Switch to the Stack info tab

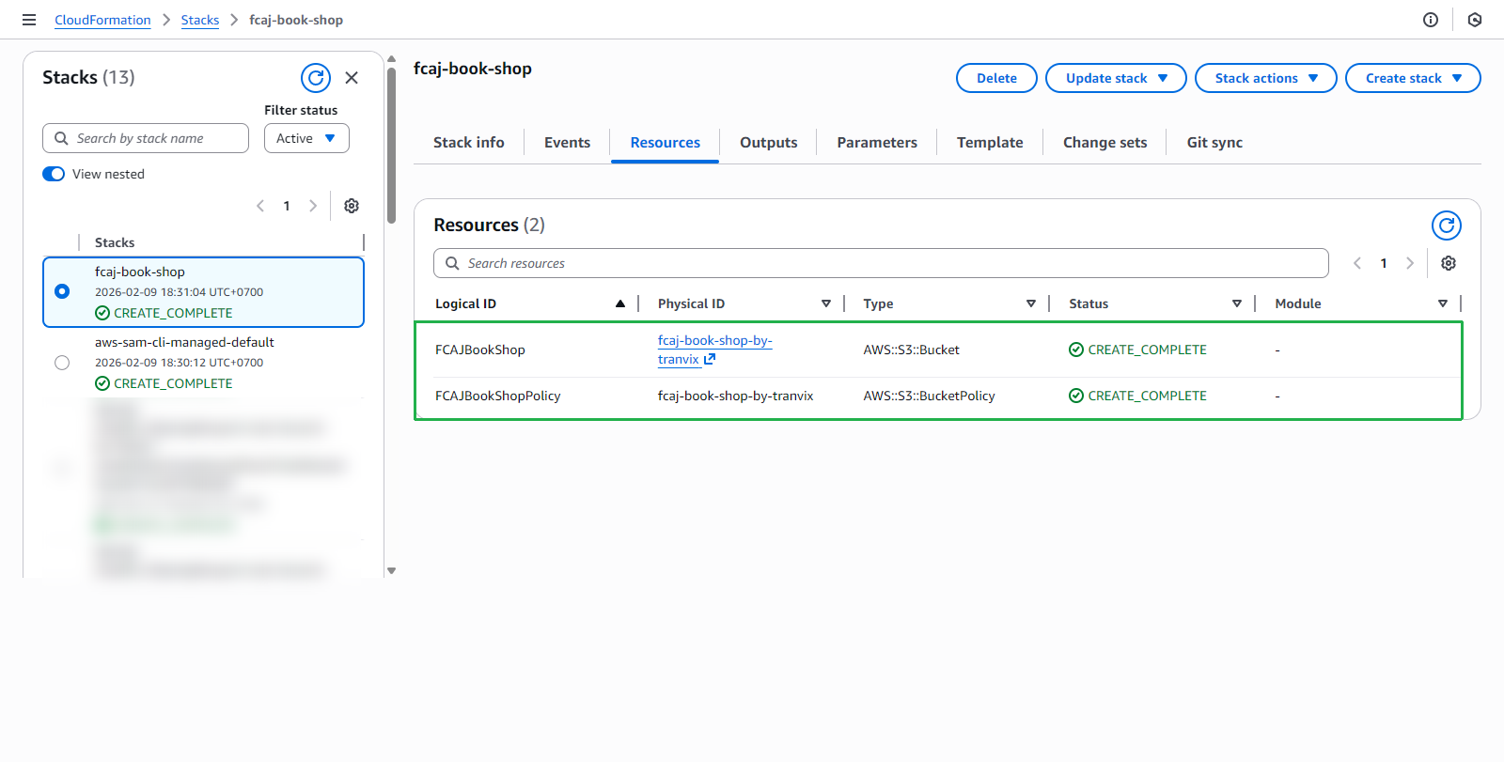pos(469,143)
